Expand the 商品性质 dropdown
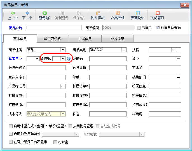This screenshot has width=192, height=151. (x=63, y=50)
